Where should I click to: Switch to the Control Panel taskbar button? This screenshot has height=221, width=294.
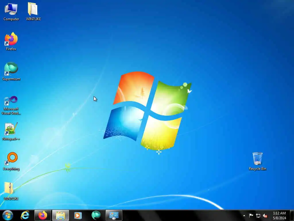tap(114, 215)
